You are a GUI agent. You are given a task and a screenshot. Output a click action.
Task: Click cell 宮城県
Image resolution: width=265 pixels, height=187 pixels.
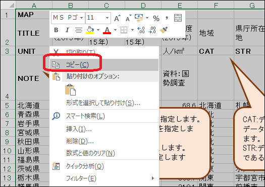click(x=33, y=133)
